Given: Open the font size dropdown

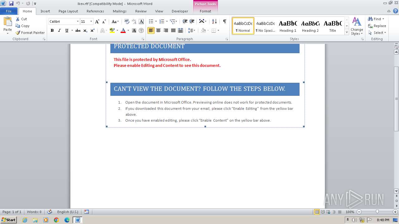Looking at the screenshot, I should [91, 21].
